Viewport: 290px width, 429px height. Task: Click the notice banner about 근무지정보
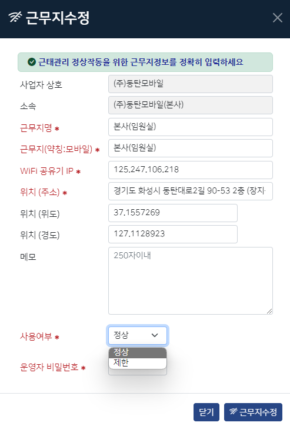pyautogui.click(x=145, y=62)
